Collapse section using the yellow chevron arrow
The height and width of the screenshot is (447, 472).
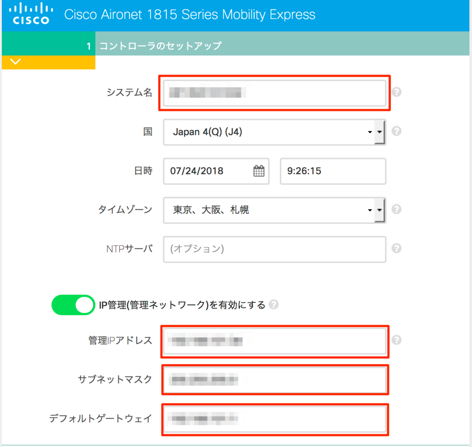tap(15, 62)
